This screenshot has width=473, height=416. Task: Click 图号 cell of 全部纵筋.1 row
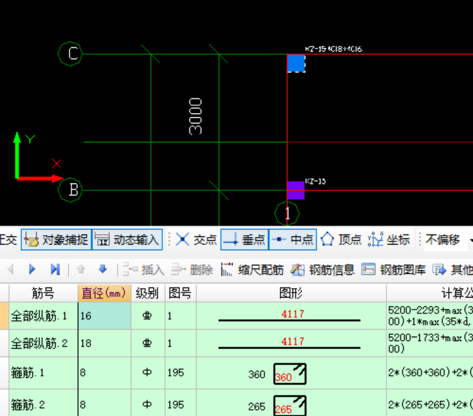[180, 316]
